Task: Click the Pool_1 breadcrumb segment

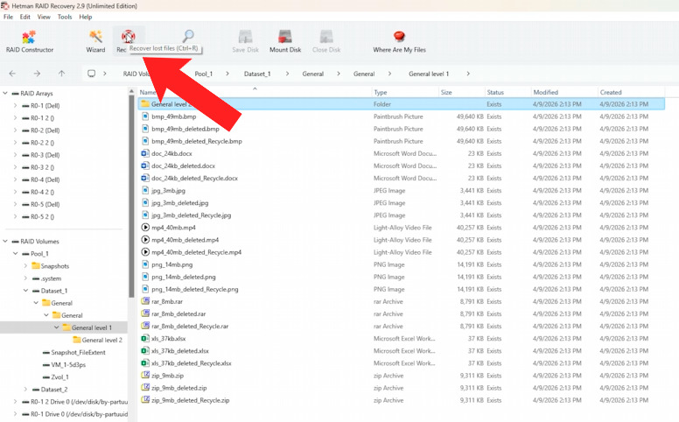Action: coord(204,74)
